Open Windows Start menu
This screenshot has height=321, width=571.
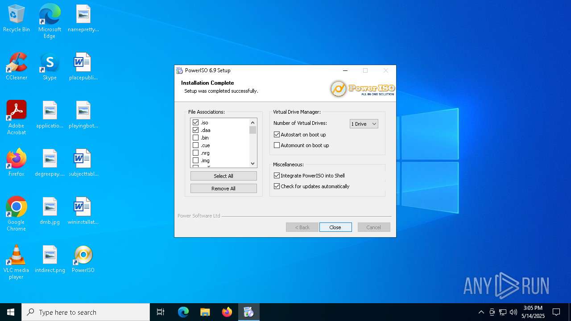pos(11,312)
